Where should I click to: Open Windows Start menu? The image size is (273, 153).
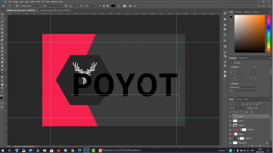(x=3, y=150)
